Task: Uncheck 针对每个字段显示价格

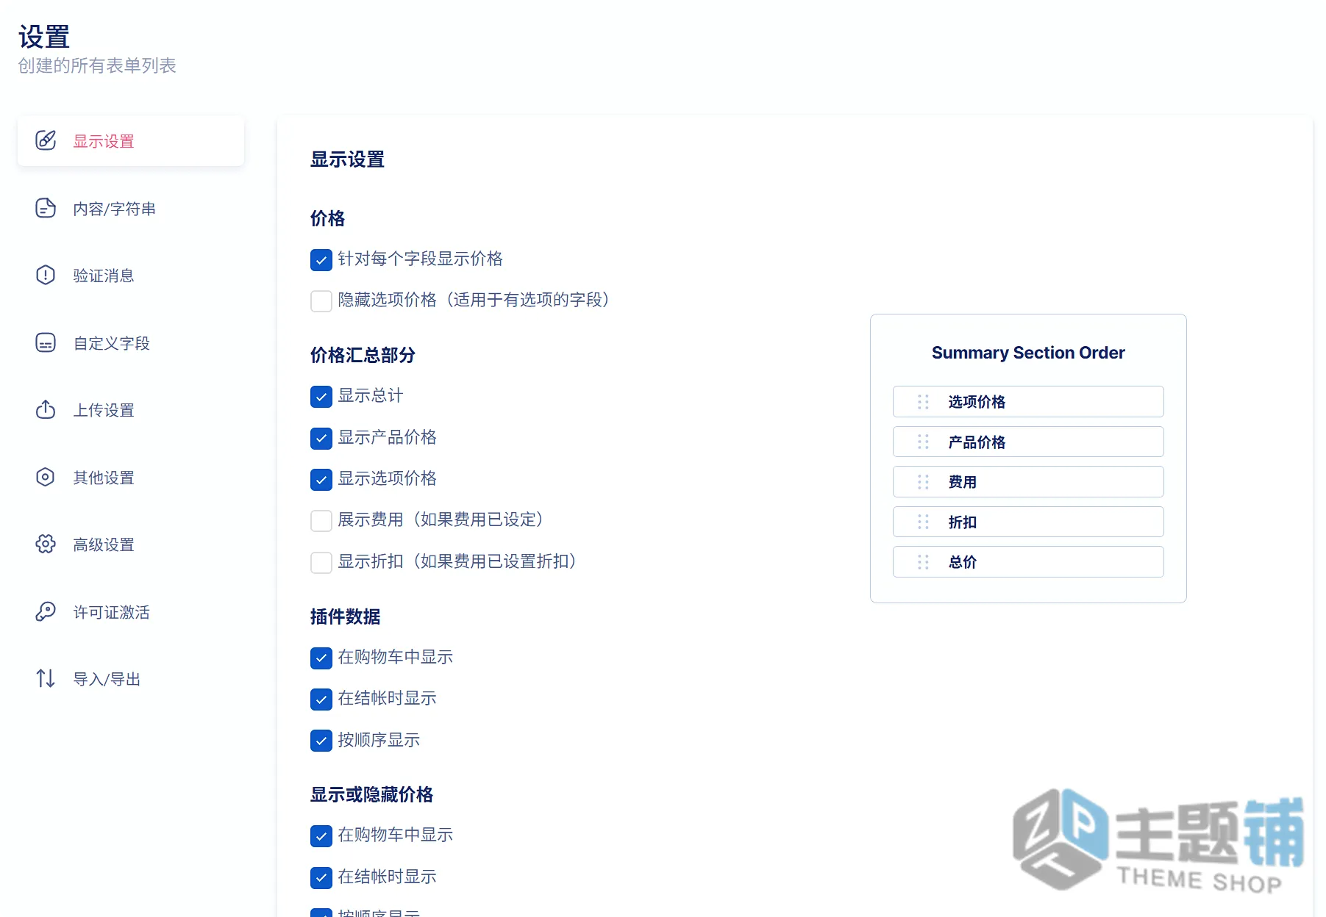Action: point(321,260)
